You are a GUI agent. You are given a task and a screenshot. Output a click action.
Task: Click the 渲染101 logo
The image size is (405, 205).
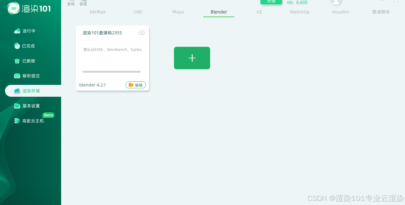tap(29, 8)
